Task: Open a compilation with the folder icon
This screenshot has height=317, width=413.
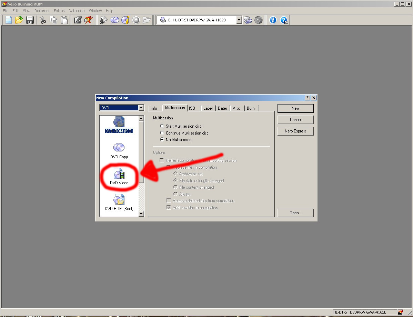Action: (x=19, y=20)
